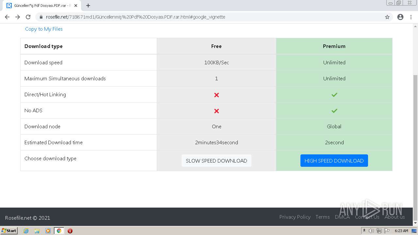
Task: Open the Chrome three-dot menu
Action: pos(411,17)
